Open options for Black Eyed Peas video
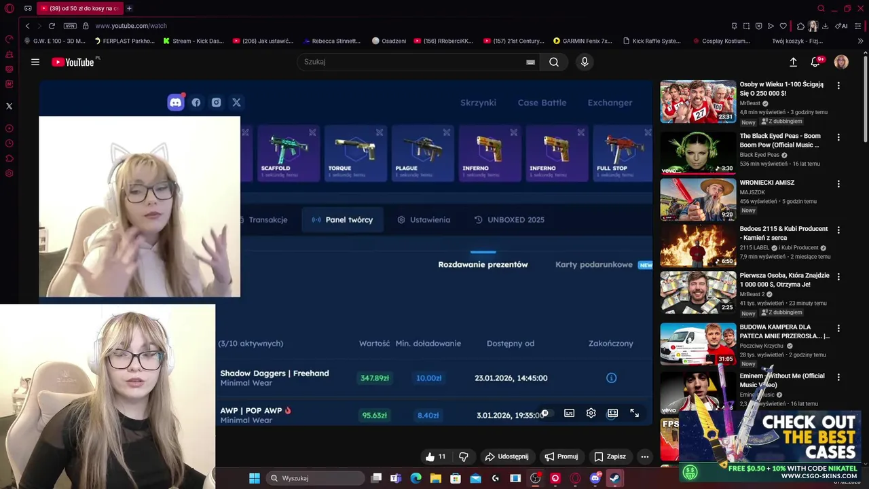Image resolution: width=869 pixels, height=489 pixels. click(838, 137)
